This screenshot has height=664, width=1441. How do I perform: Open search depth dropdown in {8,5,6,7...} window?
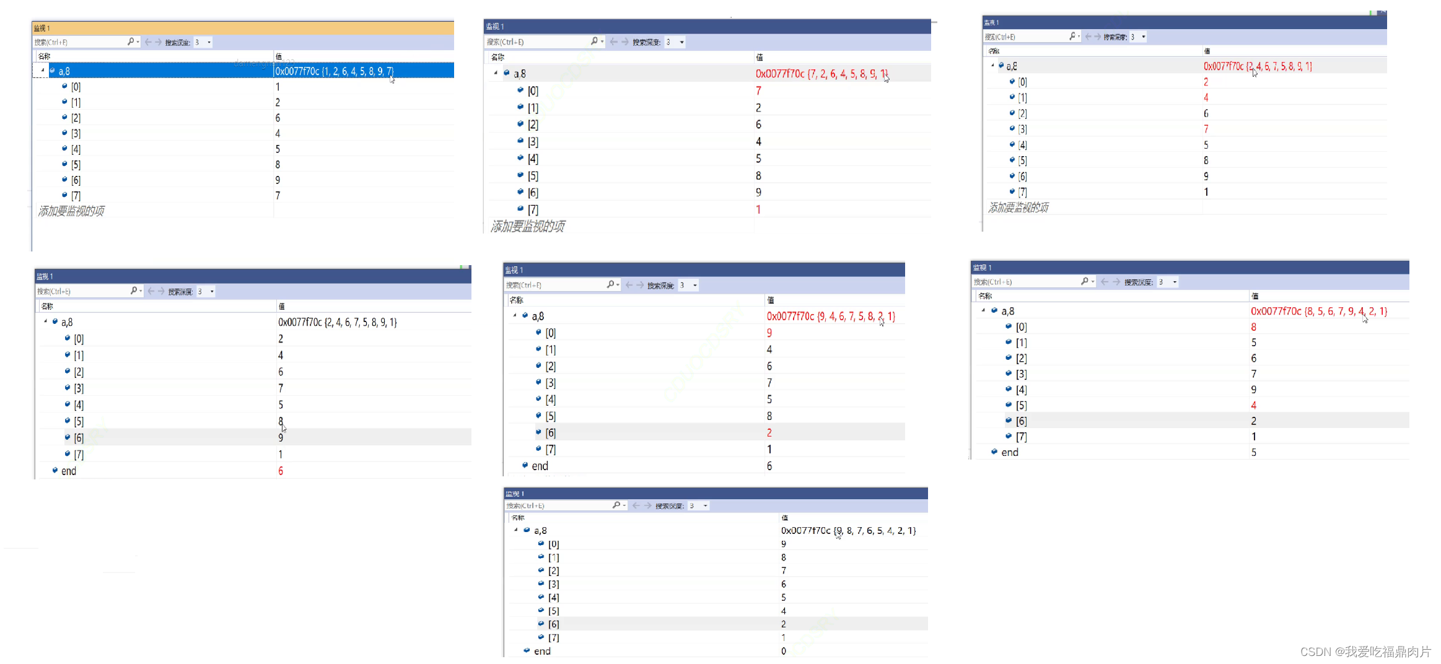pos(1175,282)
